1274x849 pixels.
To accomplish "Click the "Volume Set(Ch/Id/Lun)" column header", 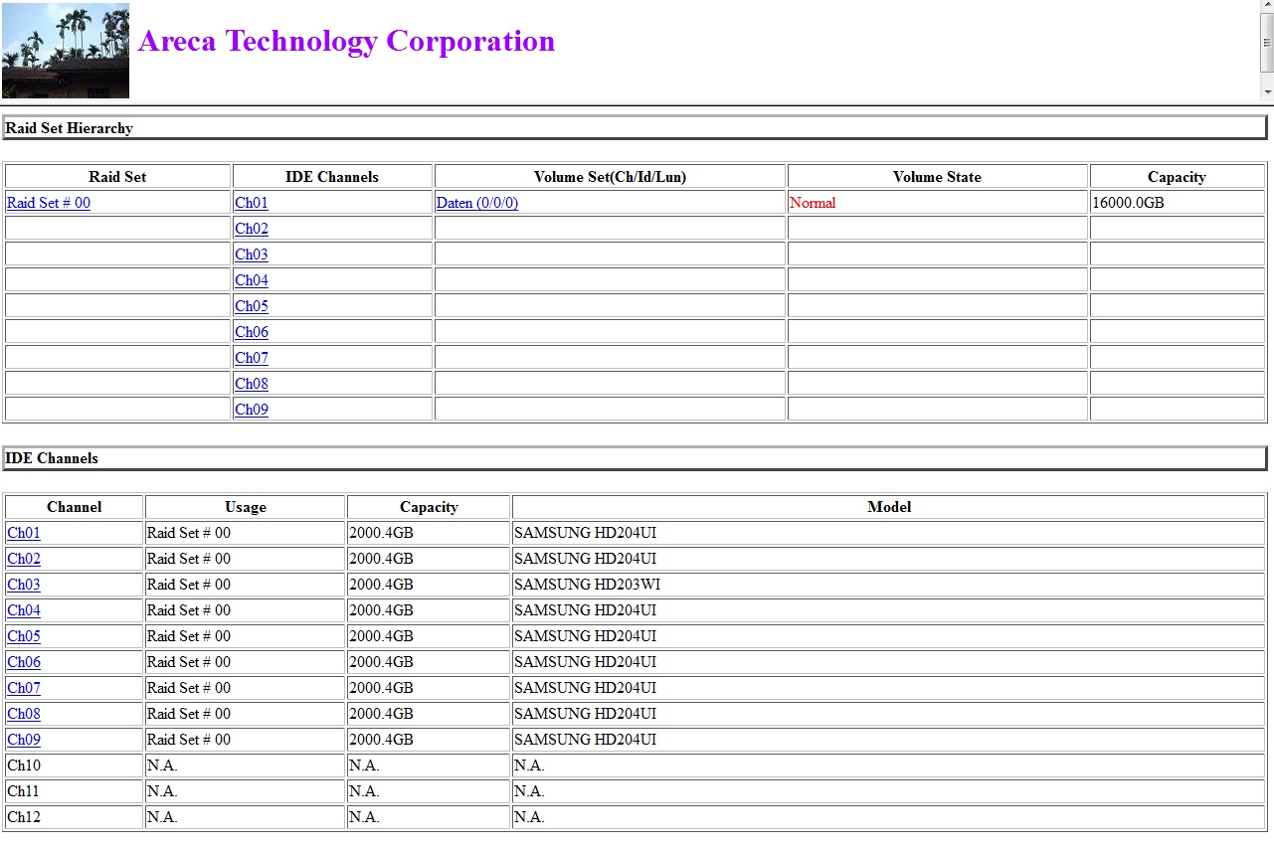I will pos(611,177).
